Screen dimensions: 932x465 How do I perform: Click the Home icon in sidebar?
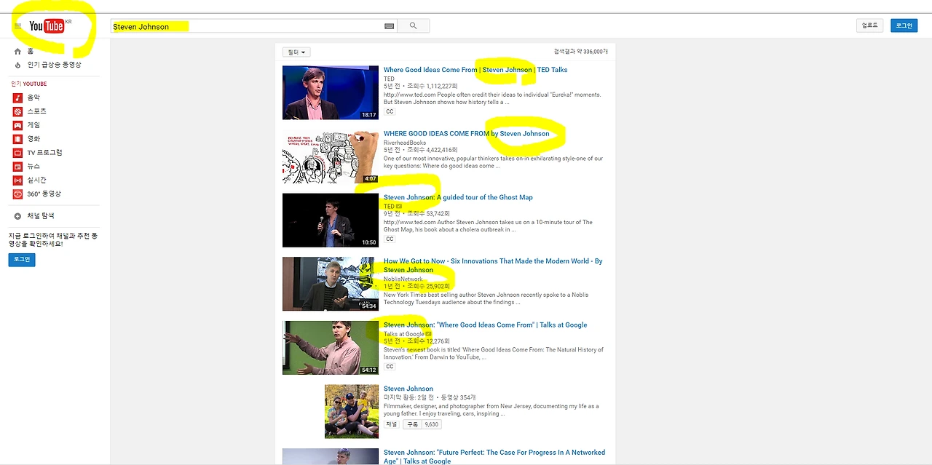tap(18, 51)
